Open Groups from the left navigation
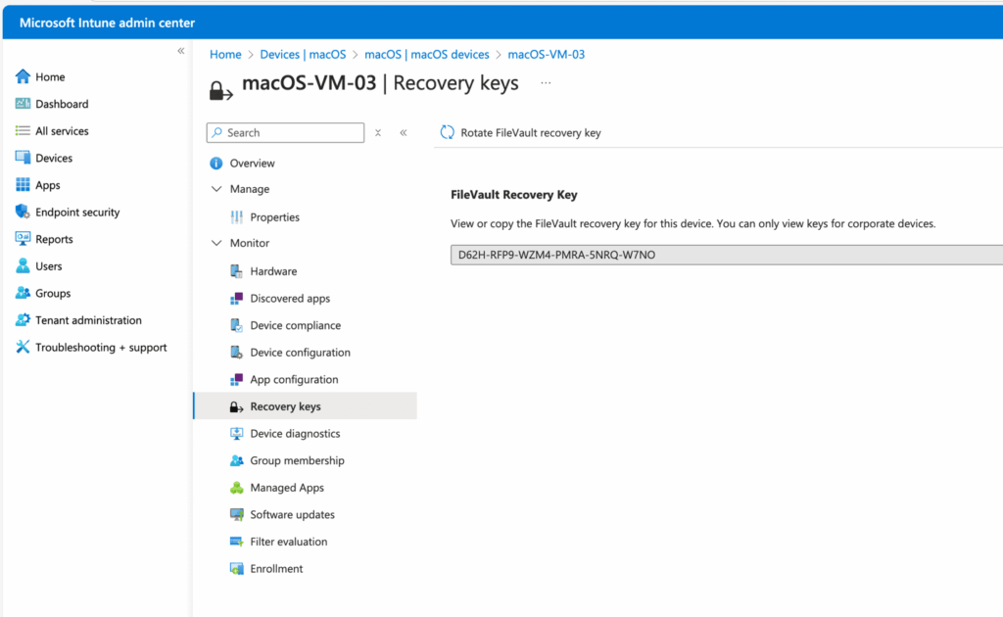Viewport: 1003px width, 617px height. (22, 293)
